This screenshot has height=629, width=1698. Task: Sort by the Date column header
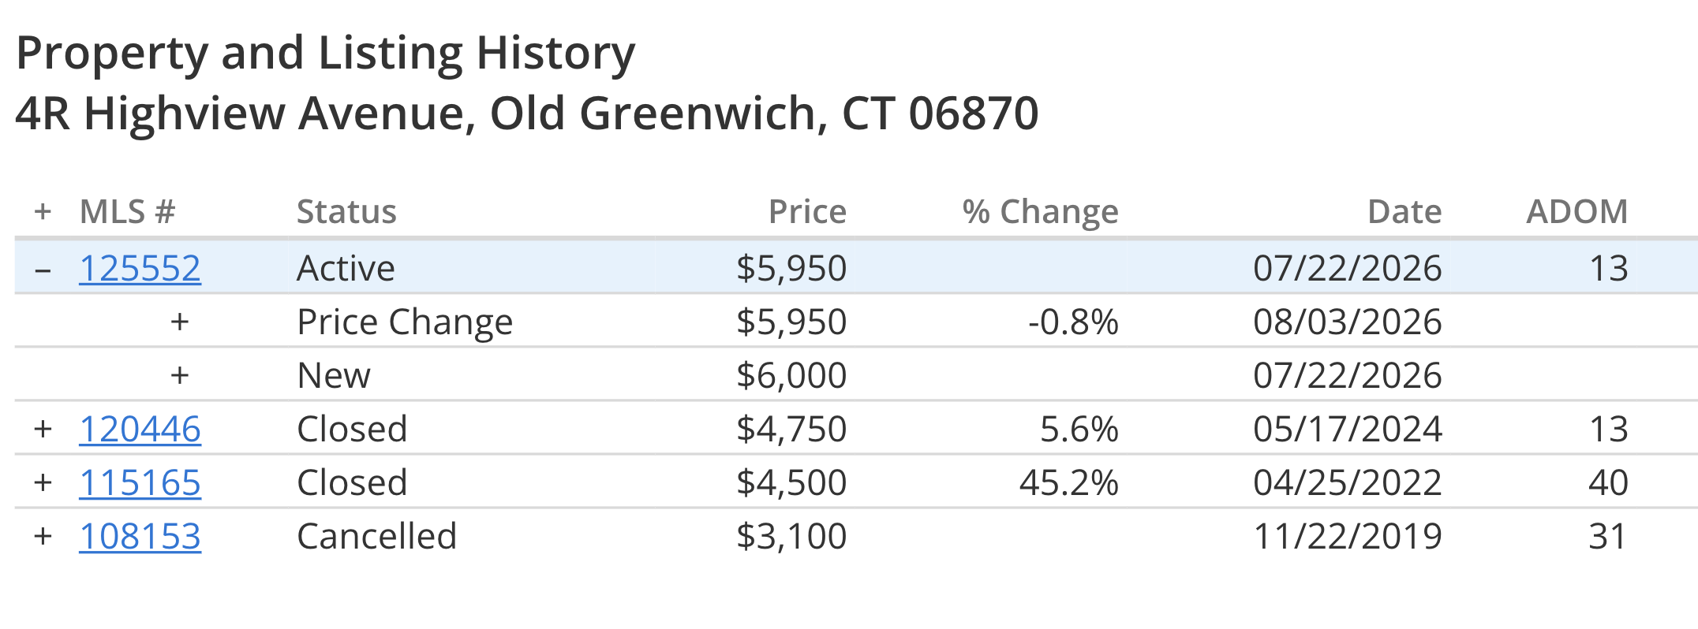(x=1404, y=211)
